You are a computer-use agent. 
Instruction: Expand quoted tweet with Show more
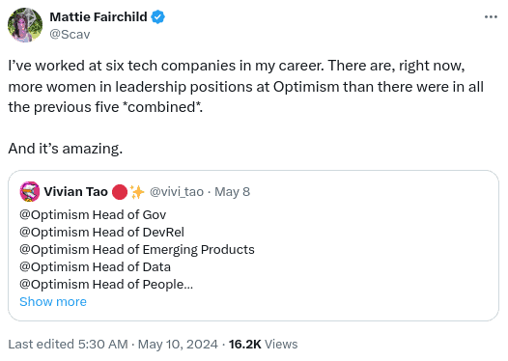pos(53,302)
